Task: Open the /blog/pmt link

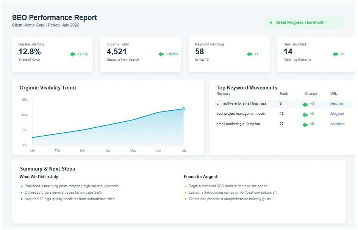Action: [x=336, y=114]
